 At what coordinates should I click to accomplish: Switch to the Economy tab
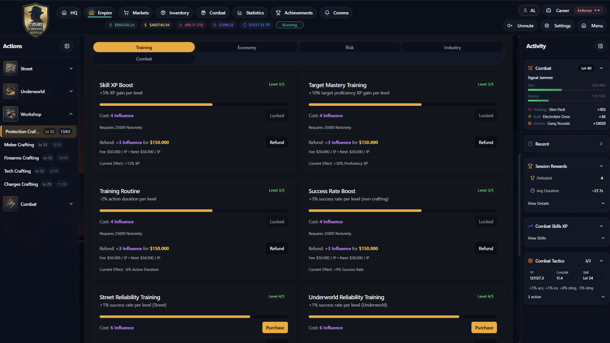pos(247,47)
